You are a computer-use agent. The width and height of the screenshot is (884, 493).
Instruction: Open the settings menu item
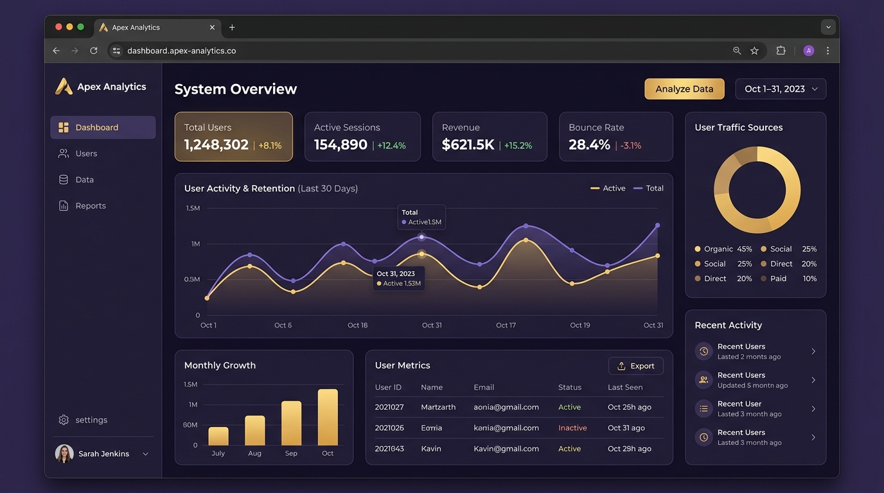pos(103,420)
